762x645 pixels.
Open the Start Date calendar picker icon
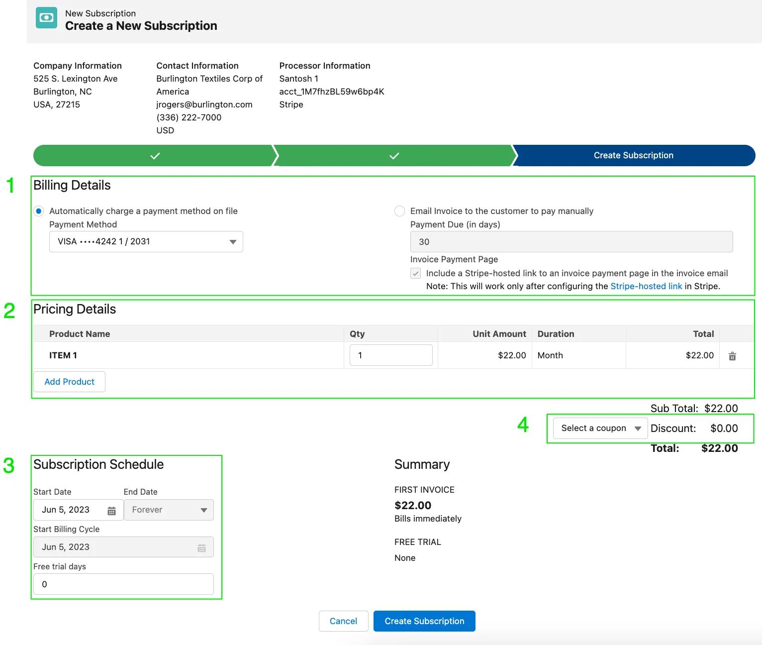click(x=111, y=511)
